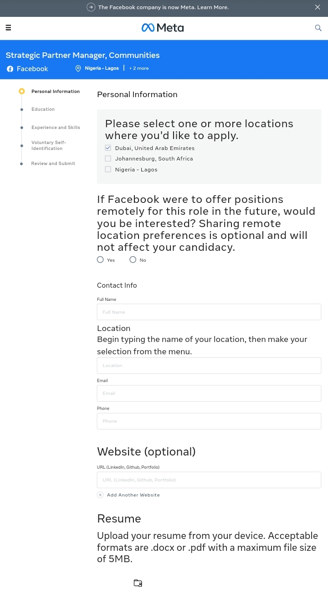Check the Nigeria - Lagos checkbox

(108, 169)
